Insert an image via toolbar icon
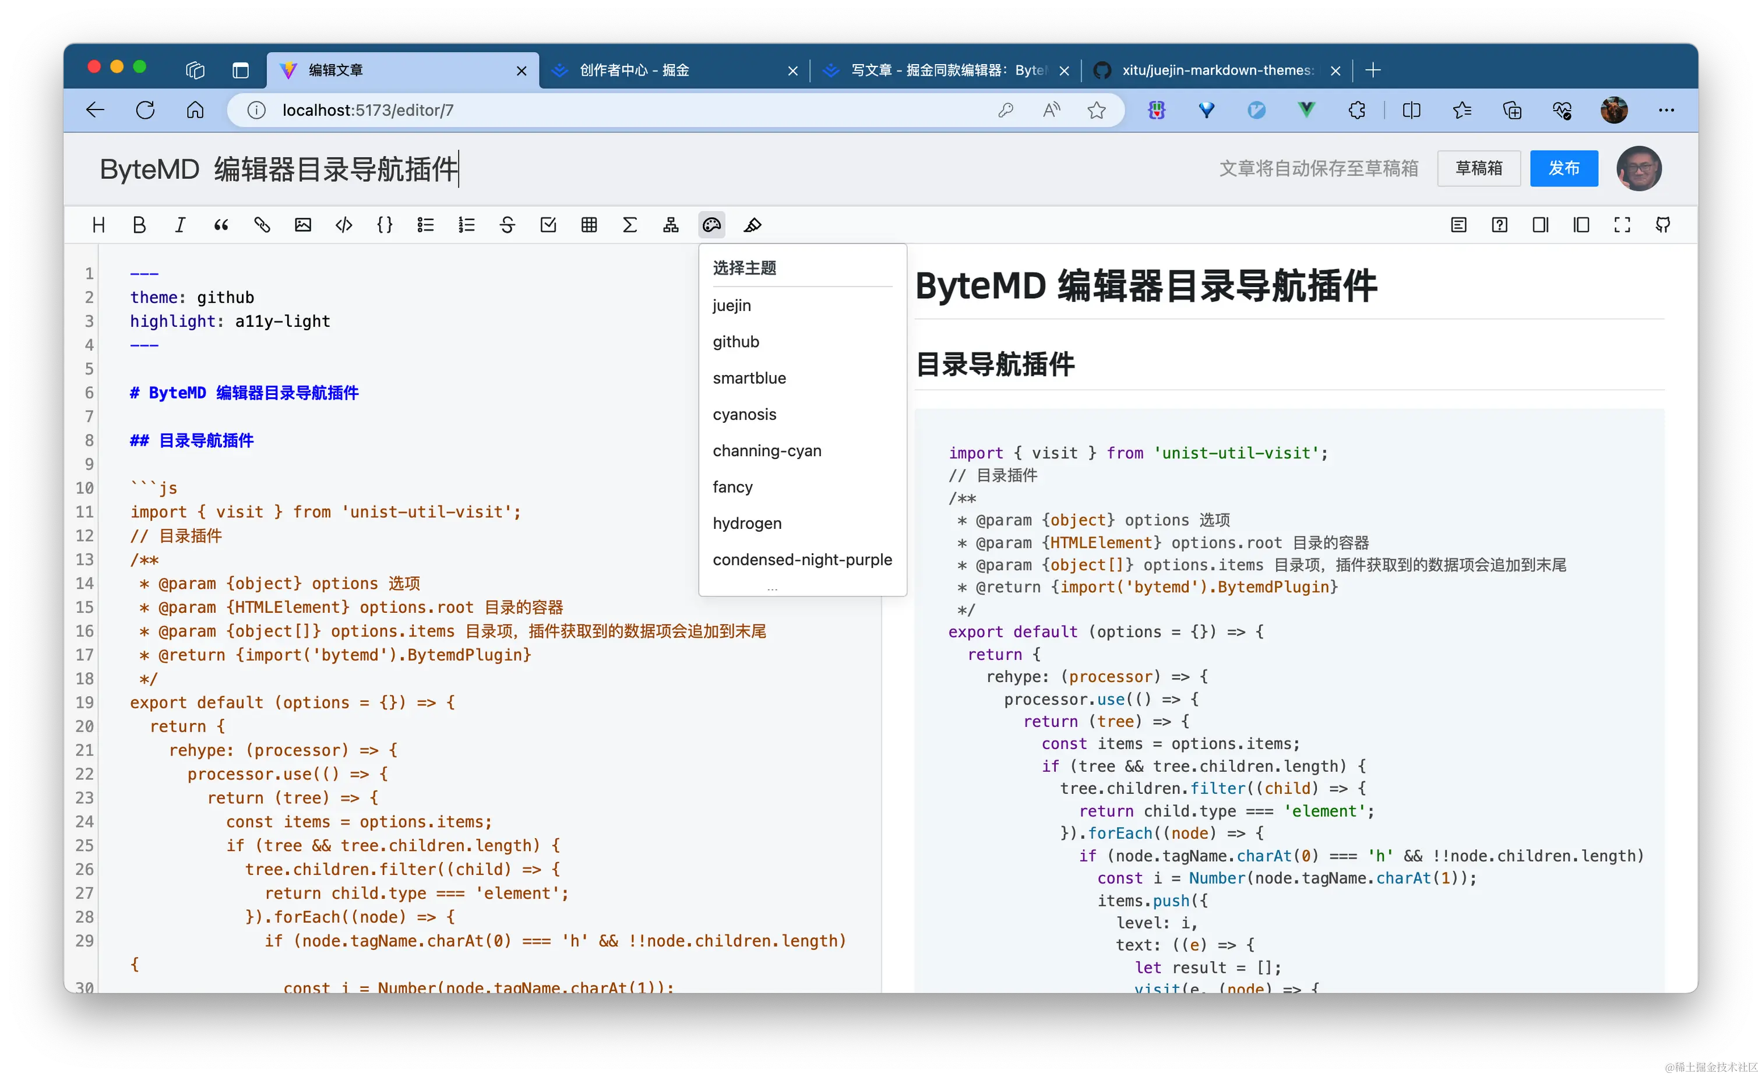This screenshot has width=1762, height=1077. (x=302, y=225)
